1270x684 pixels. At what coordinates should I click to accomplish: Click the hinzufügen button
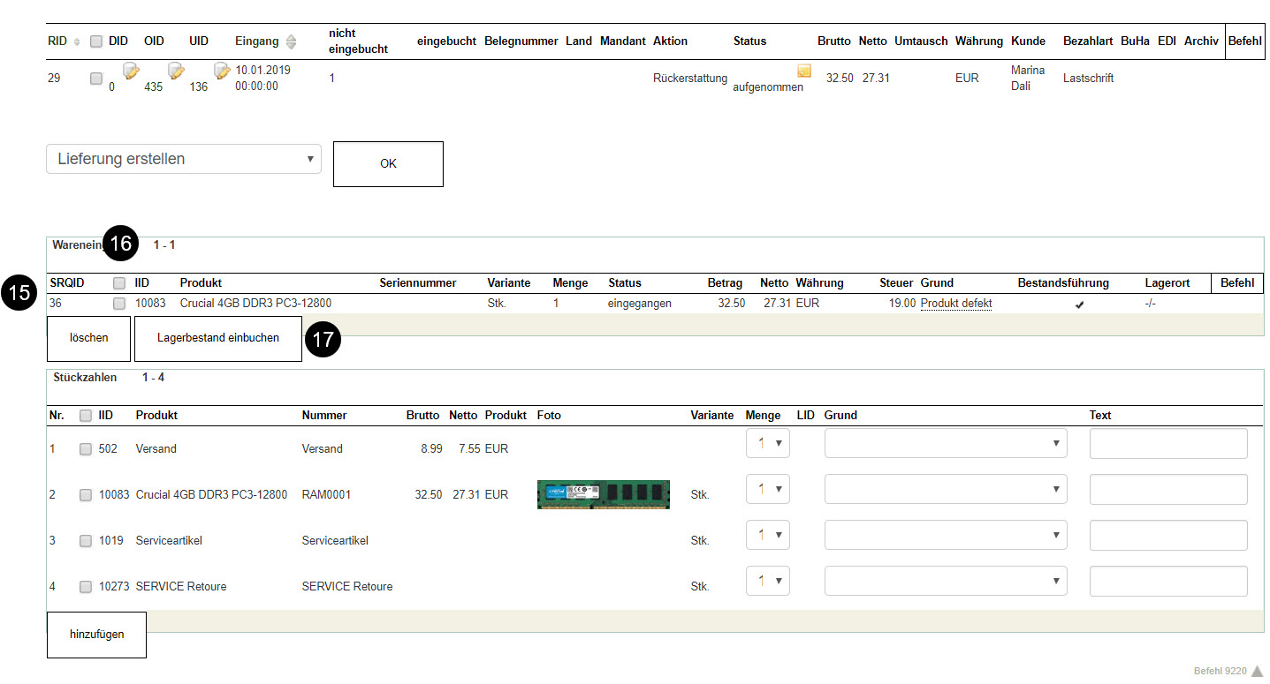coord(96,635)
